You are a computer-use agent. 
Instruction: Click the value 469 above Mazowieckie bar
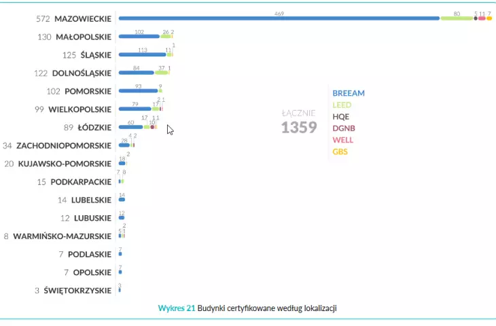pyautogui.click(x=279, y=14)
